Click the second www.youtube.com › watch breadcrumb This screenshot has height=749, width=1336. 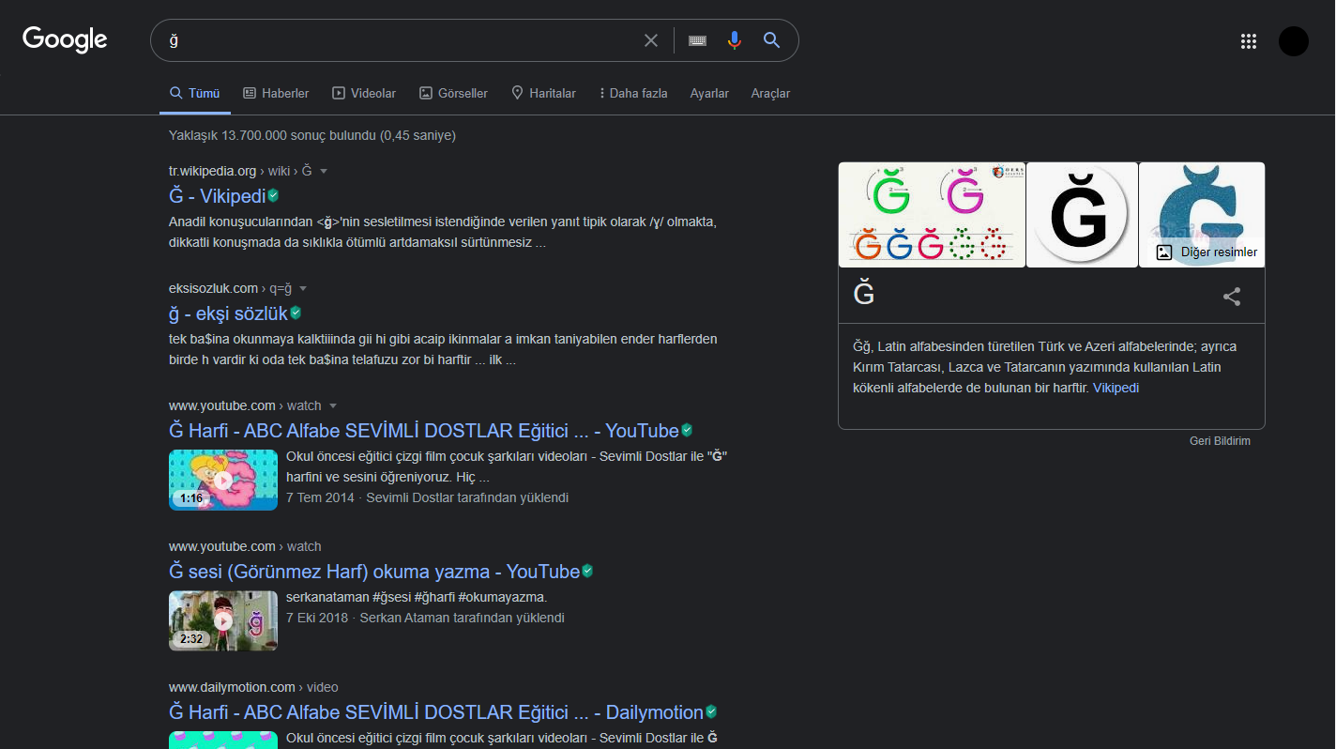pyautogui.click(x=245, y=546)
